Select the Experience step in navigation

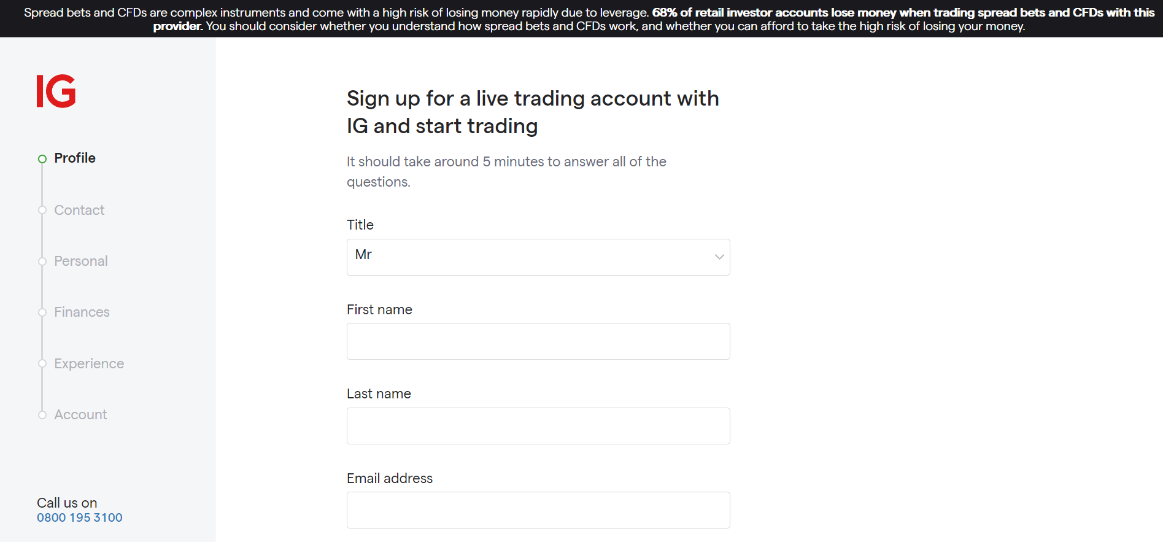click(x=88, y=363)
